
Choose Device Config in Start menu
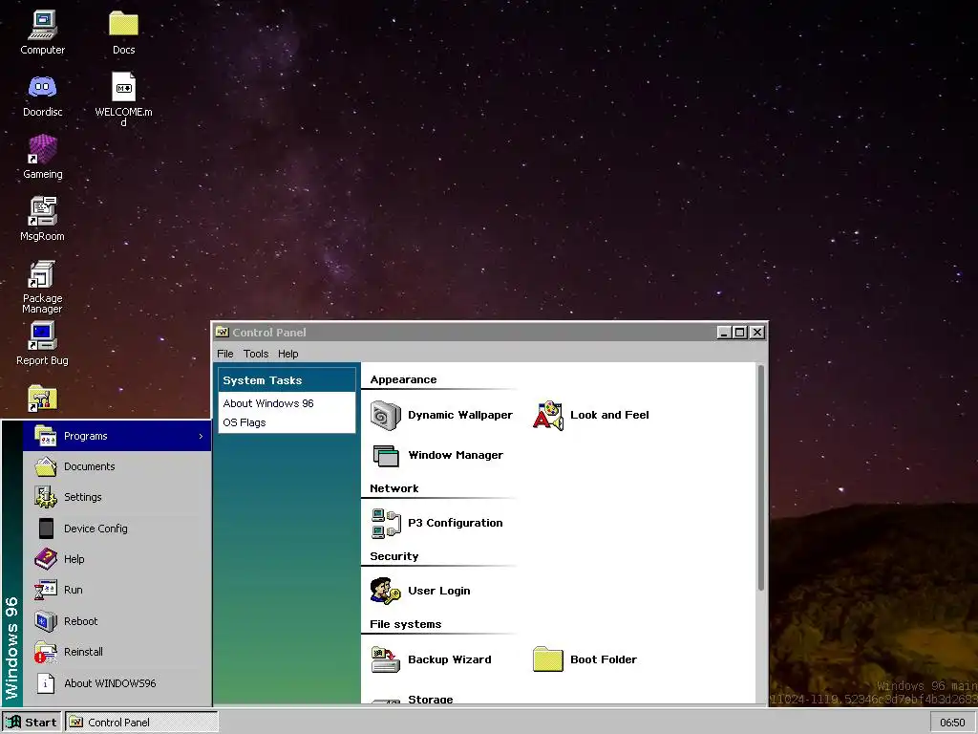117,528
